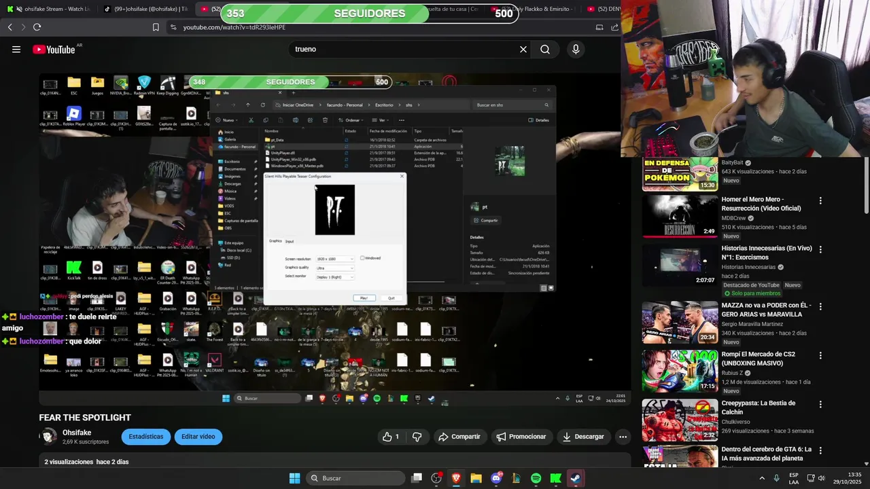Go to YouTube home via the logo
870x489 pixels.
(53, 49)
